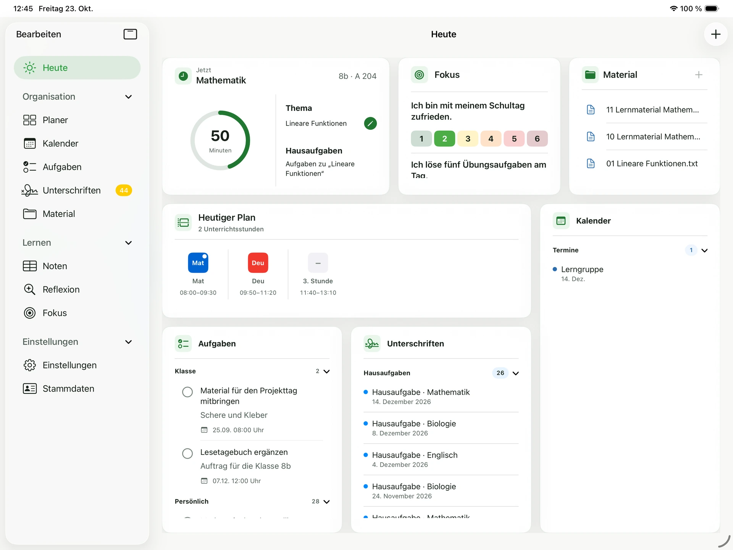Add material with the plus icon
The height and width of the screenshot is (550, 733).
point(699,75)
